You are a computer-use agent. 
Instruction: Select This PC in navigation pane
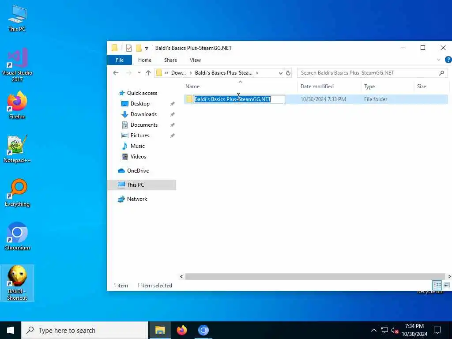click(x=142, y=185)
